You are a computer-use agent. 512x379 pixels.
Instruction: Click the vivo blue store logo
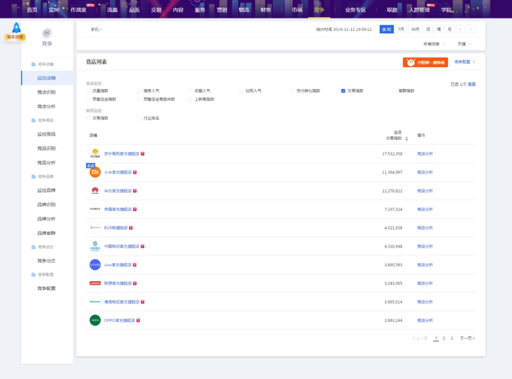click(95, 265)
